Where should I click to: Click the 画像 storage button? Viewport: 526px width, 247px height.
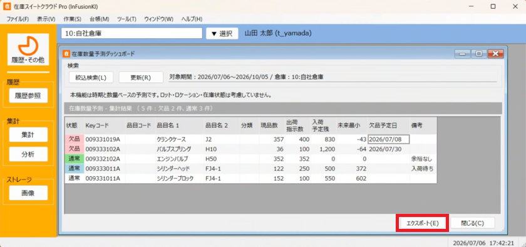(x=28, y=193)
